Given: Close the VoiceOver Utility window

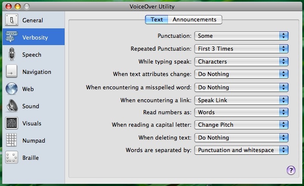Looking at the screenshot, I should (9, 6).
